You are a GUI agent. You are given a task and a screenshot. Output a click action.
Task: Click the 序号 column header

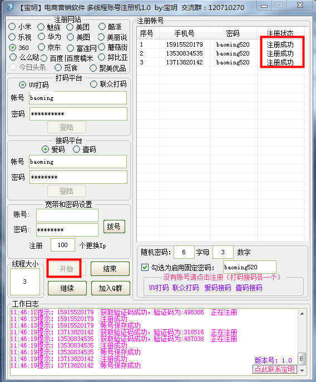point(148,33)
